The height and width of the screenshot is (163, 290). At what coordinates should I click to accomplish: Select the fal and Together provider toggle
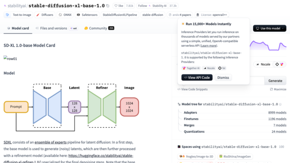(279, 64)
